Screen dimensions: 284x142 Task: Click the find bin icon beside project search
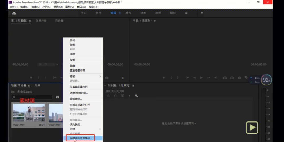(x=58, y=97)
